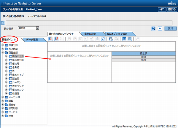Image resolution: width=178 pixels, height=128 pixels.
Task: Expand the 売上時期 folder node
Action: coord(3,49)
